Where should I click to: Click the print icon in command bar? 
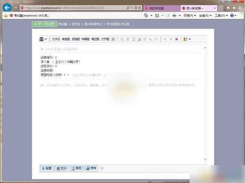(174, 15)
